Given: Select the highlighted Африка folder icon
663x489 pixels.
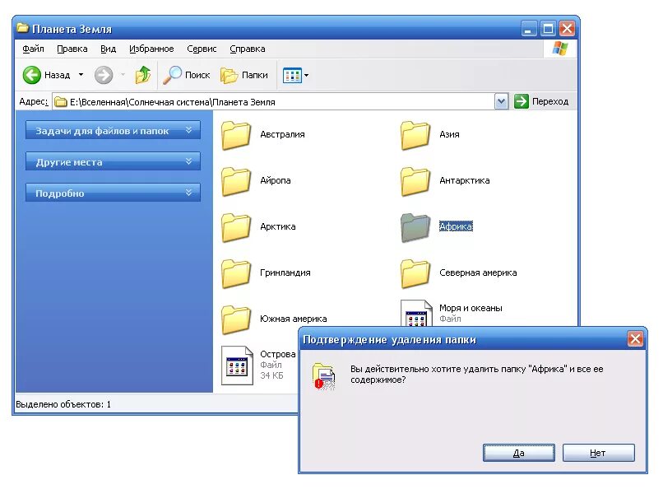Looking at the screenshot, I should tap(415, 227).
